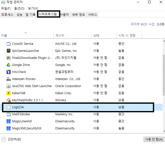Click the Interezen Process icon
The image size is (165, 145).
(x=9, y=79)
